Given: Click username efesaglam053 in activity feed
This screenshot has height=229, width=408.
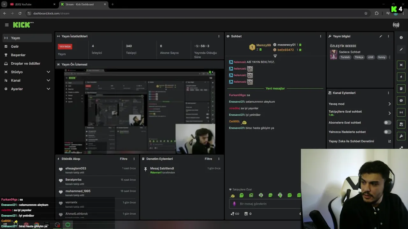Looking at the screenshot, I should click(76, 168).
